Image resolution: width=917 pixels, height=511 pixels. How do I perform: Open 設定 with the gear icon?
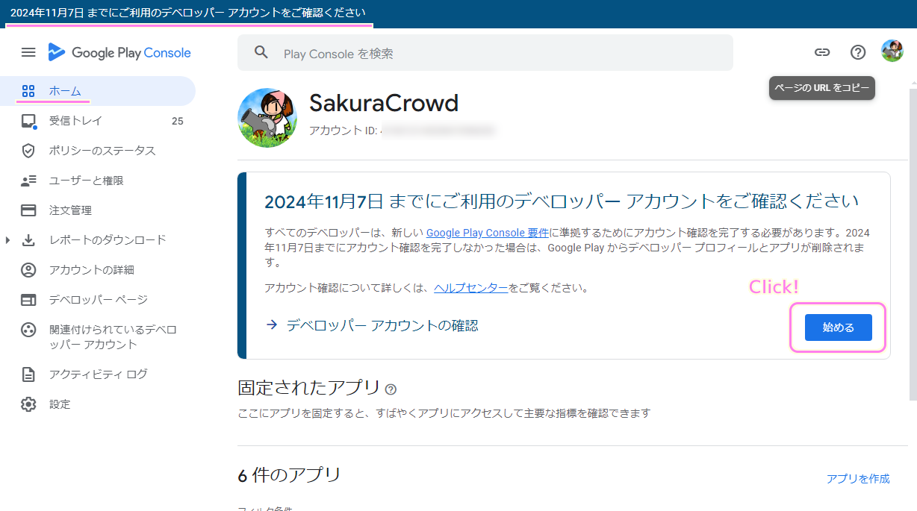tap(60, 404)
